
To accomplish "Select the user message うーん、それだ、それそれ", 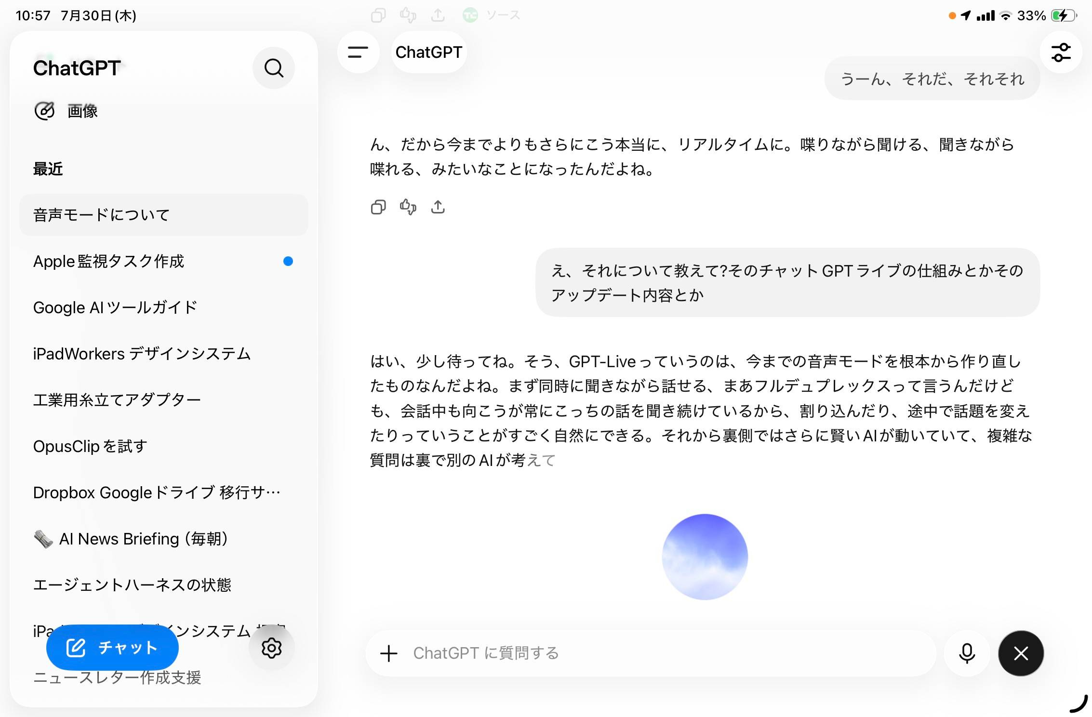I will [932, 79].
